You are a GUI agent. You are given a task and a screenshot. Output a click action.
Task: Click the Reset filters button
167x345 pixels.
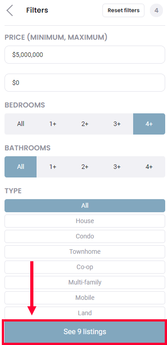tap(123, 10)
